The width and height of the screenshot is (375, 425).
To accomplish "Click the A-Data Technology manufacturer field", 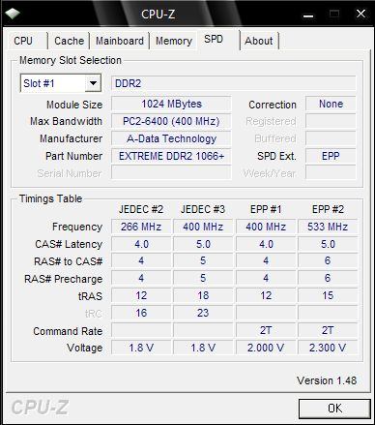I will point(171,138).
